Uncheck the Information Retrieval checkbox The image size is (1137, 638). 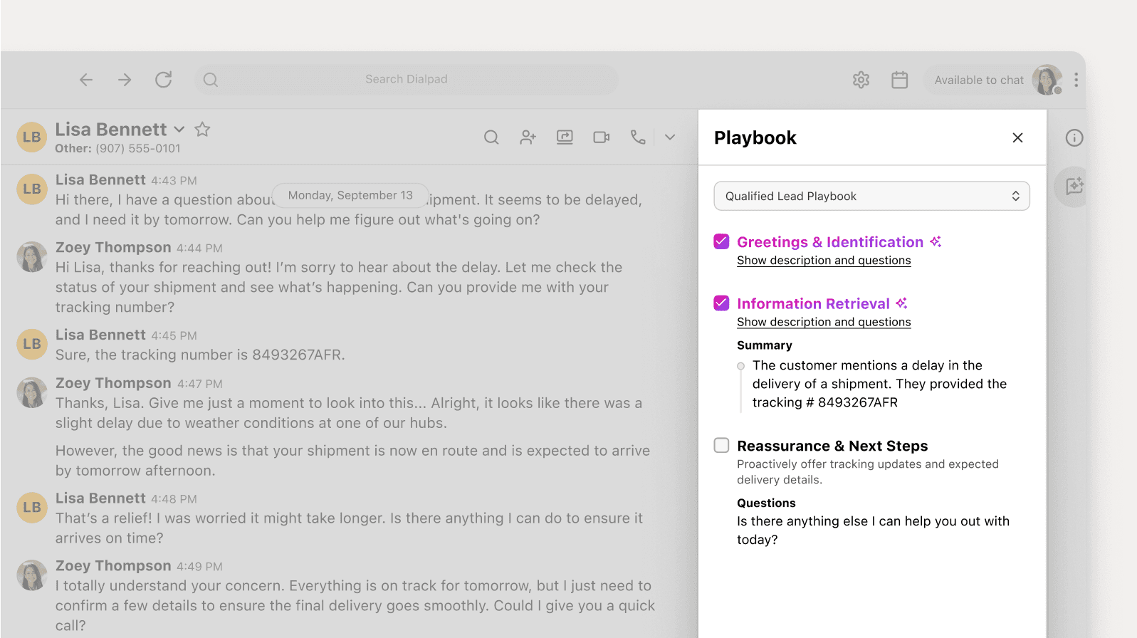pyautogui.click(x=721, y=303)
